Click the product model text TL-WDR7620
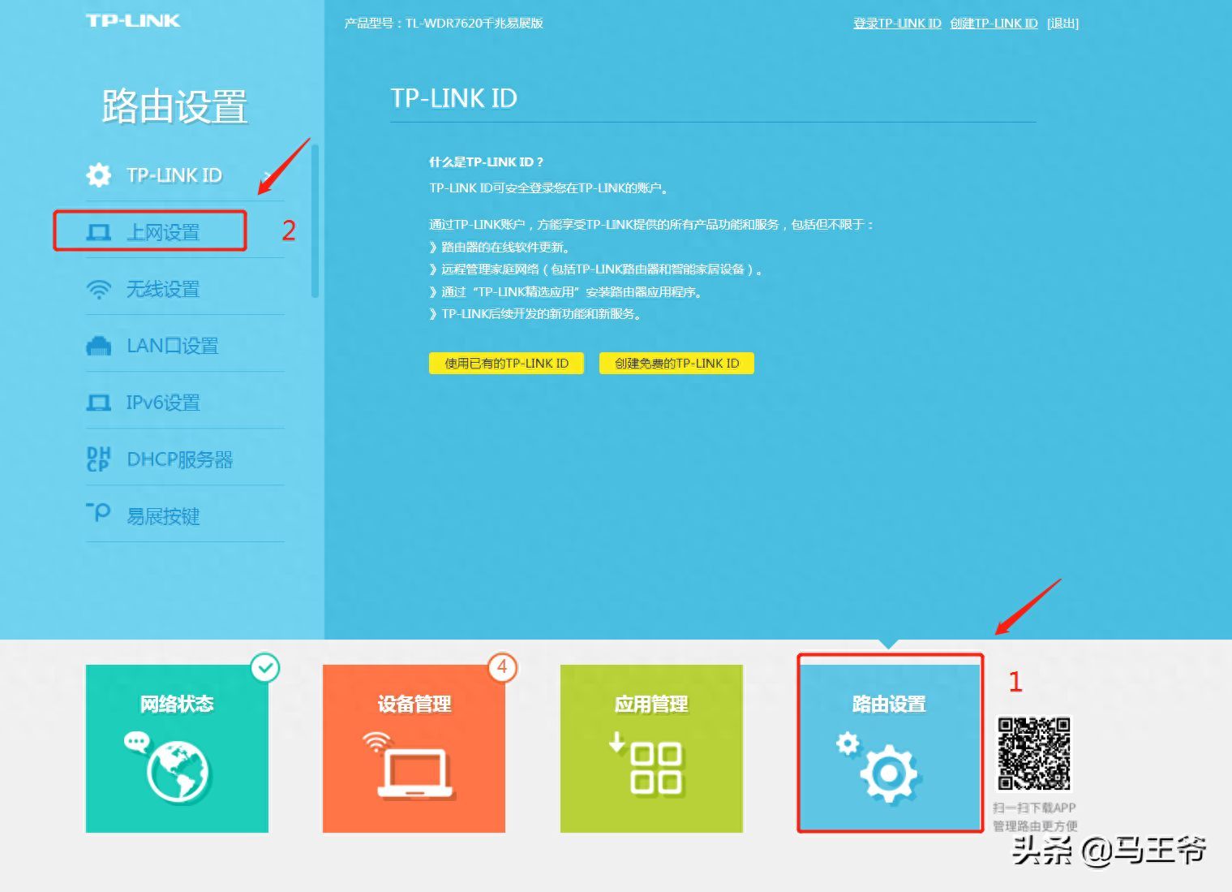The width and height of the screenshot is (1232, 892). click(444, 23)
